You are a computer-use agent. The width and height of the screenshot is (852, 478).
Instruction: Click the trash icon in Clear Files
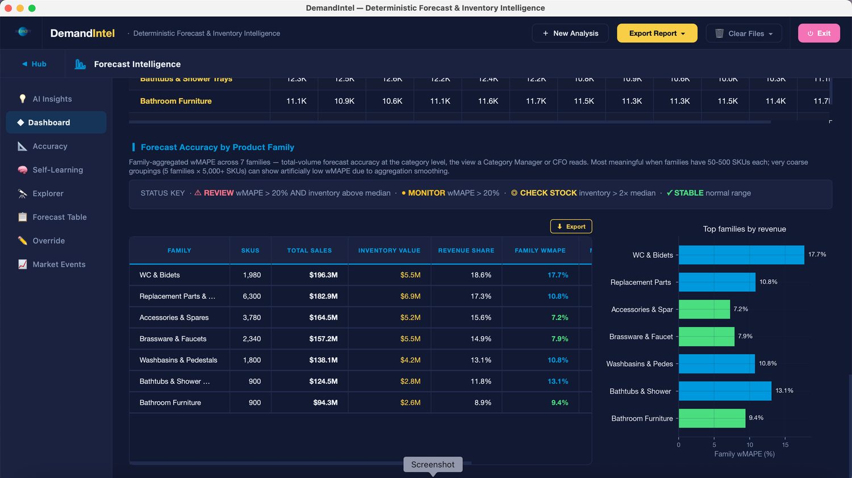[x=719, y=33]
